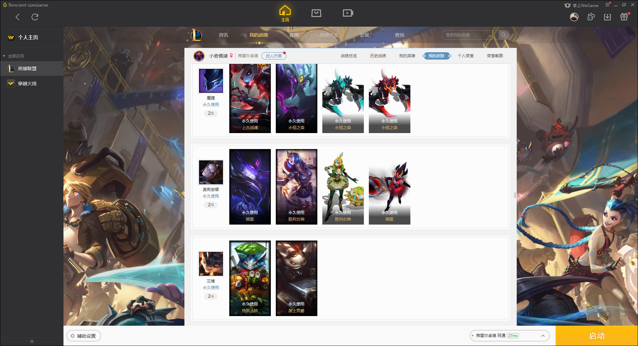Expand the 弗雷尔卓德 网通 server dropdown
The height and width of the screenshot is (346, 638).
click(x=509, y=336)
